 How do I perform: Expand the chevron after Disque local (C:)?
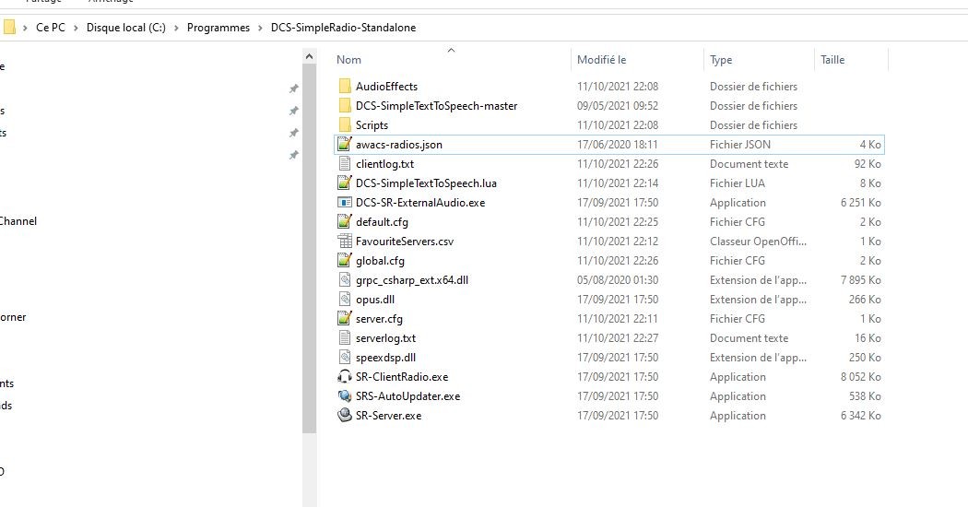(177, 28)
